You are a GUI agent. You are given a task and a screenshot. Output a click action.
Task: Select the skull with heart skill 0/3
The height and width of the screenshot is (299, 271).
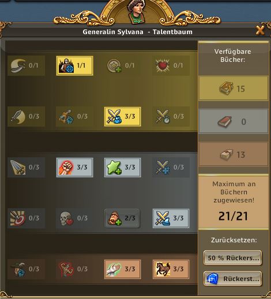point(74,219)
